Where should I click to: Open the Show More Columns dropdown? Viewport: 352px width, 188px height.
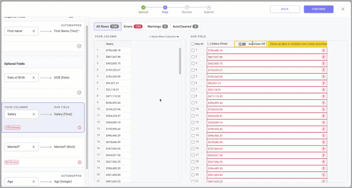[x=163, y=36]
